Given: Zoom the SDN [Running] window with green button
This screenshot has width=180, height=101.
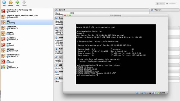Looking at the screenshot, I should pos(70,15).
